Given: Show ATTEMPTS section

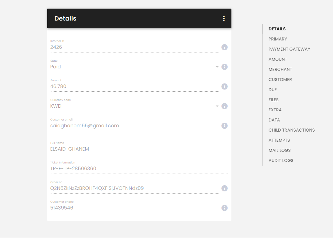Looking at the screenshot, I should pyautogui.click(x=279, y=140).
